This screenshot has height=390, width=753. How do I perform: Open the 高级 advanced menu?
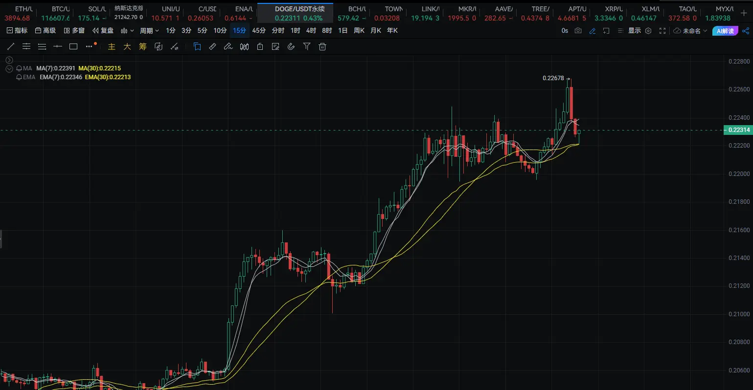pyautogui.click(x=46, y=30)
